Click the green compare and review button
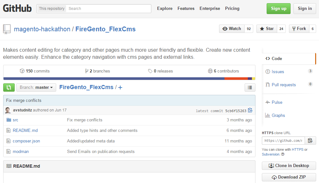Image resolution: width=319 pixels, height=183 pixels. click(9, 88)
